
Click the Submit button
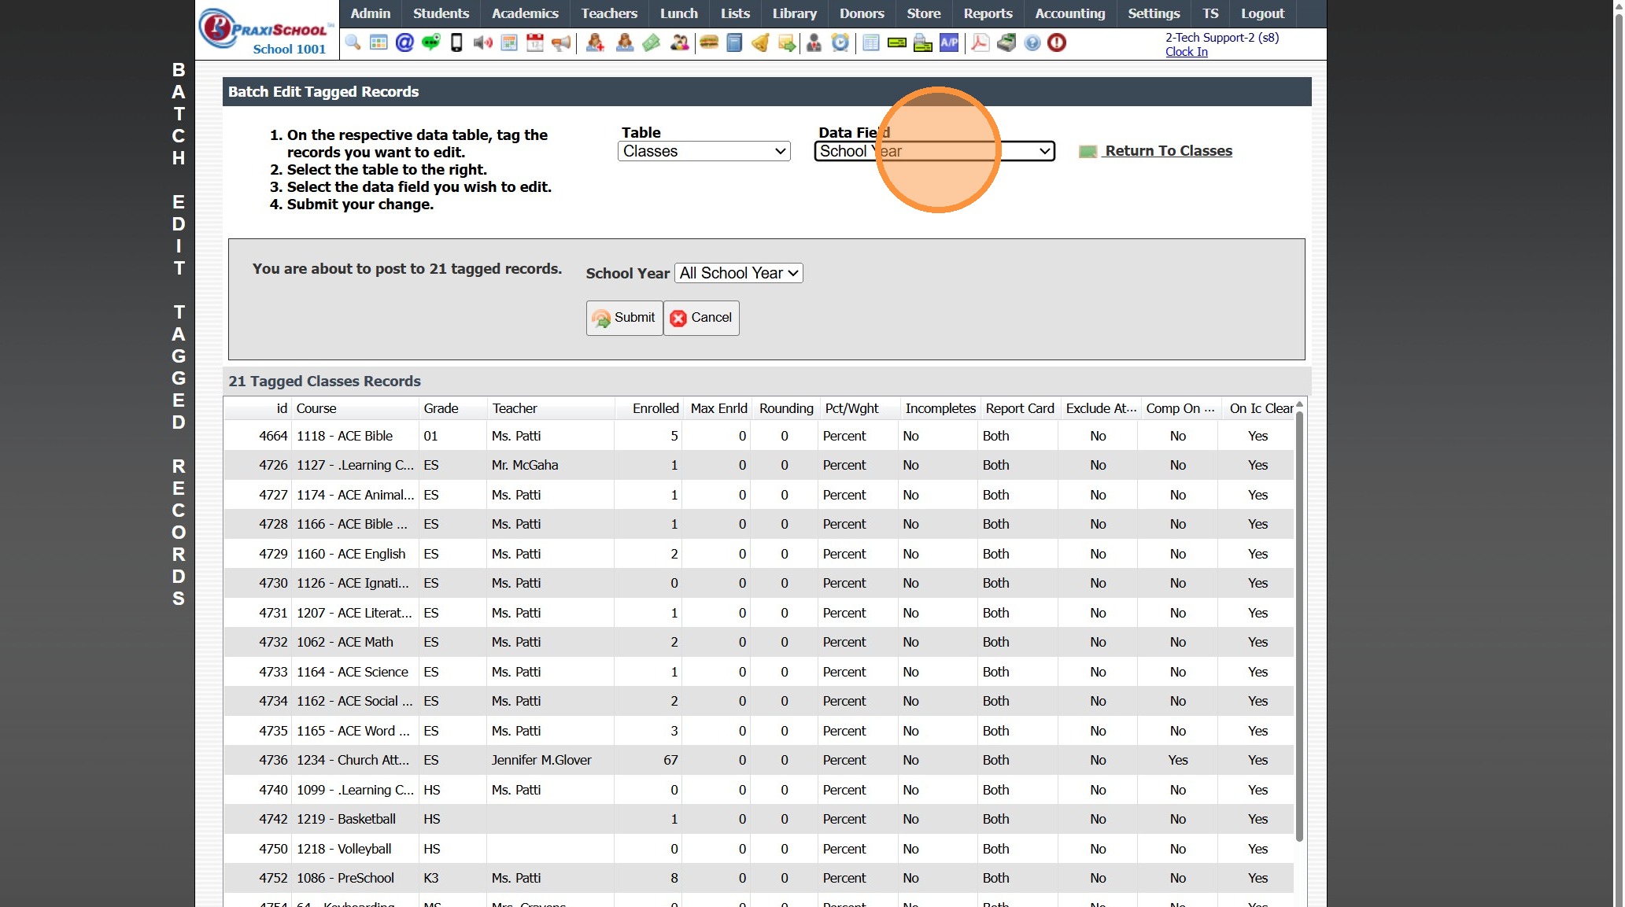click(624, 318)
